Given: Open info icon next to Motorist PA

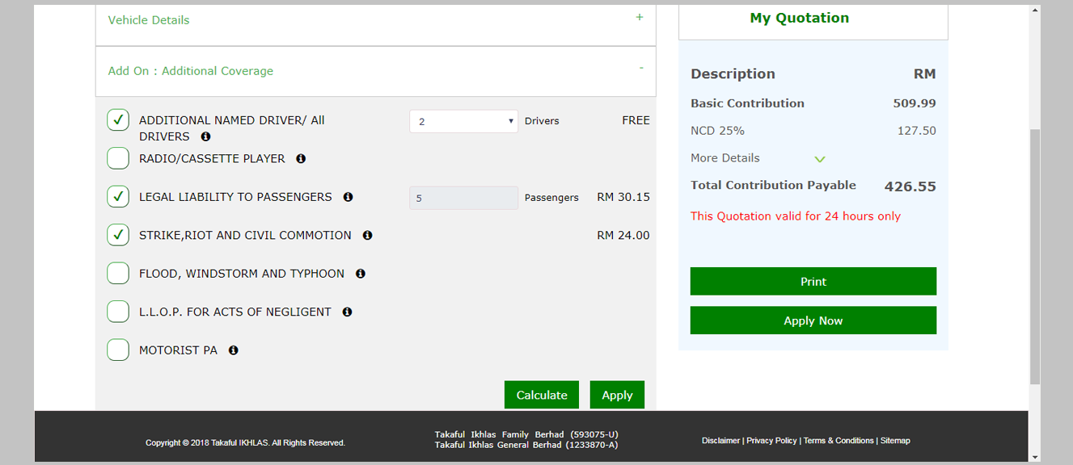Looking at the screenshot, I should (233, 350).
